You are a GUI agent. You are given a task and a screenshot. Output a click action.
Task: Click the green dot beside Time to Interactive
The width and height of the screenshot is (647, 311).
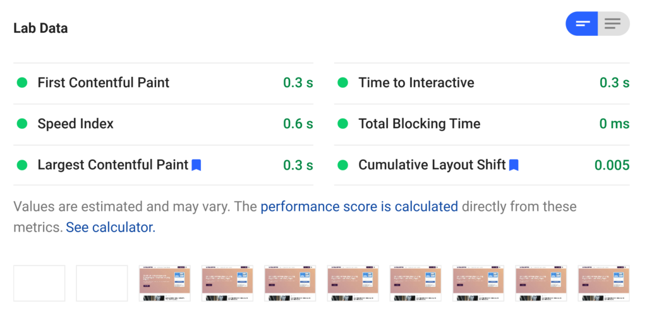(x=343, y=83)
